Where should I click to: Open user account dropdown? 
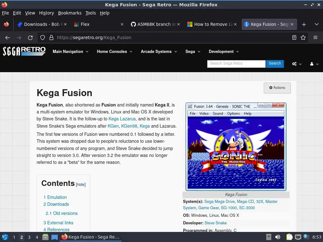tap(314, 64)
